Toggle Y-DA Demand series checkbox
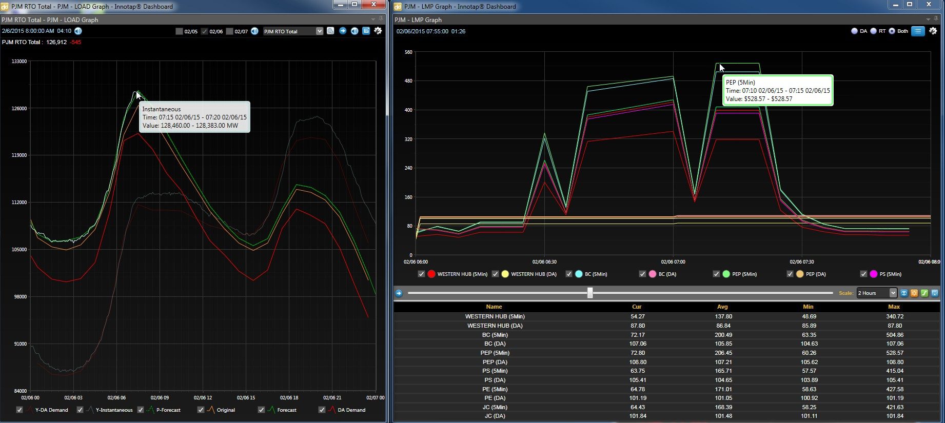The width and height of the screenshot is (945, 423). pyautogui.click(x=19, y=410)
